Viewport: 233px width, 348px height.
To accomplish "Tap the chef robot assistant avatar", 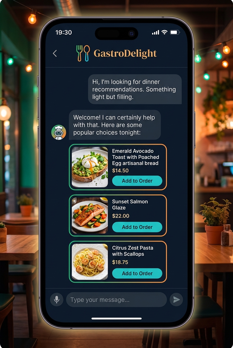I will click(x=59, y=132).
